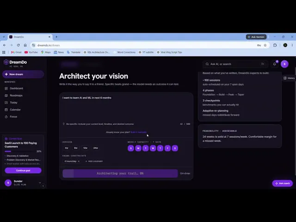Bookmark this page with the star
This screenshot has width=296, height=222.
[x=265, y=45]
